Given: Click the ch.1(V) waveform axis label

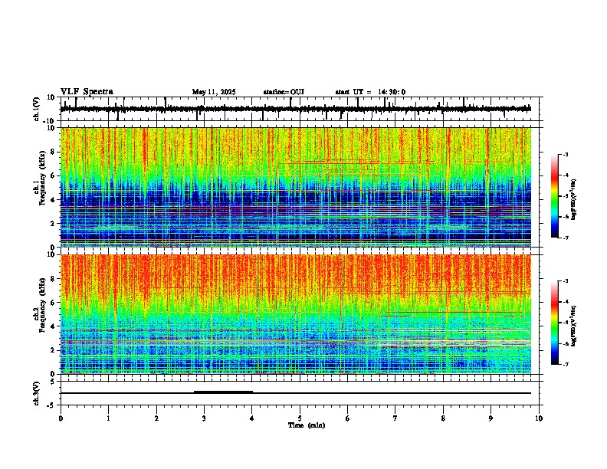Looking at the screenshot, I should click(x=37, y=109).
